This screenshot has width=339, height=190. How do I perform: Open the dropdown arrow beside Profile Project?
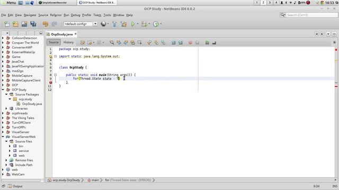[x=160, y=24]
